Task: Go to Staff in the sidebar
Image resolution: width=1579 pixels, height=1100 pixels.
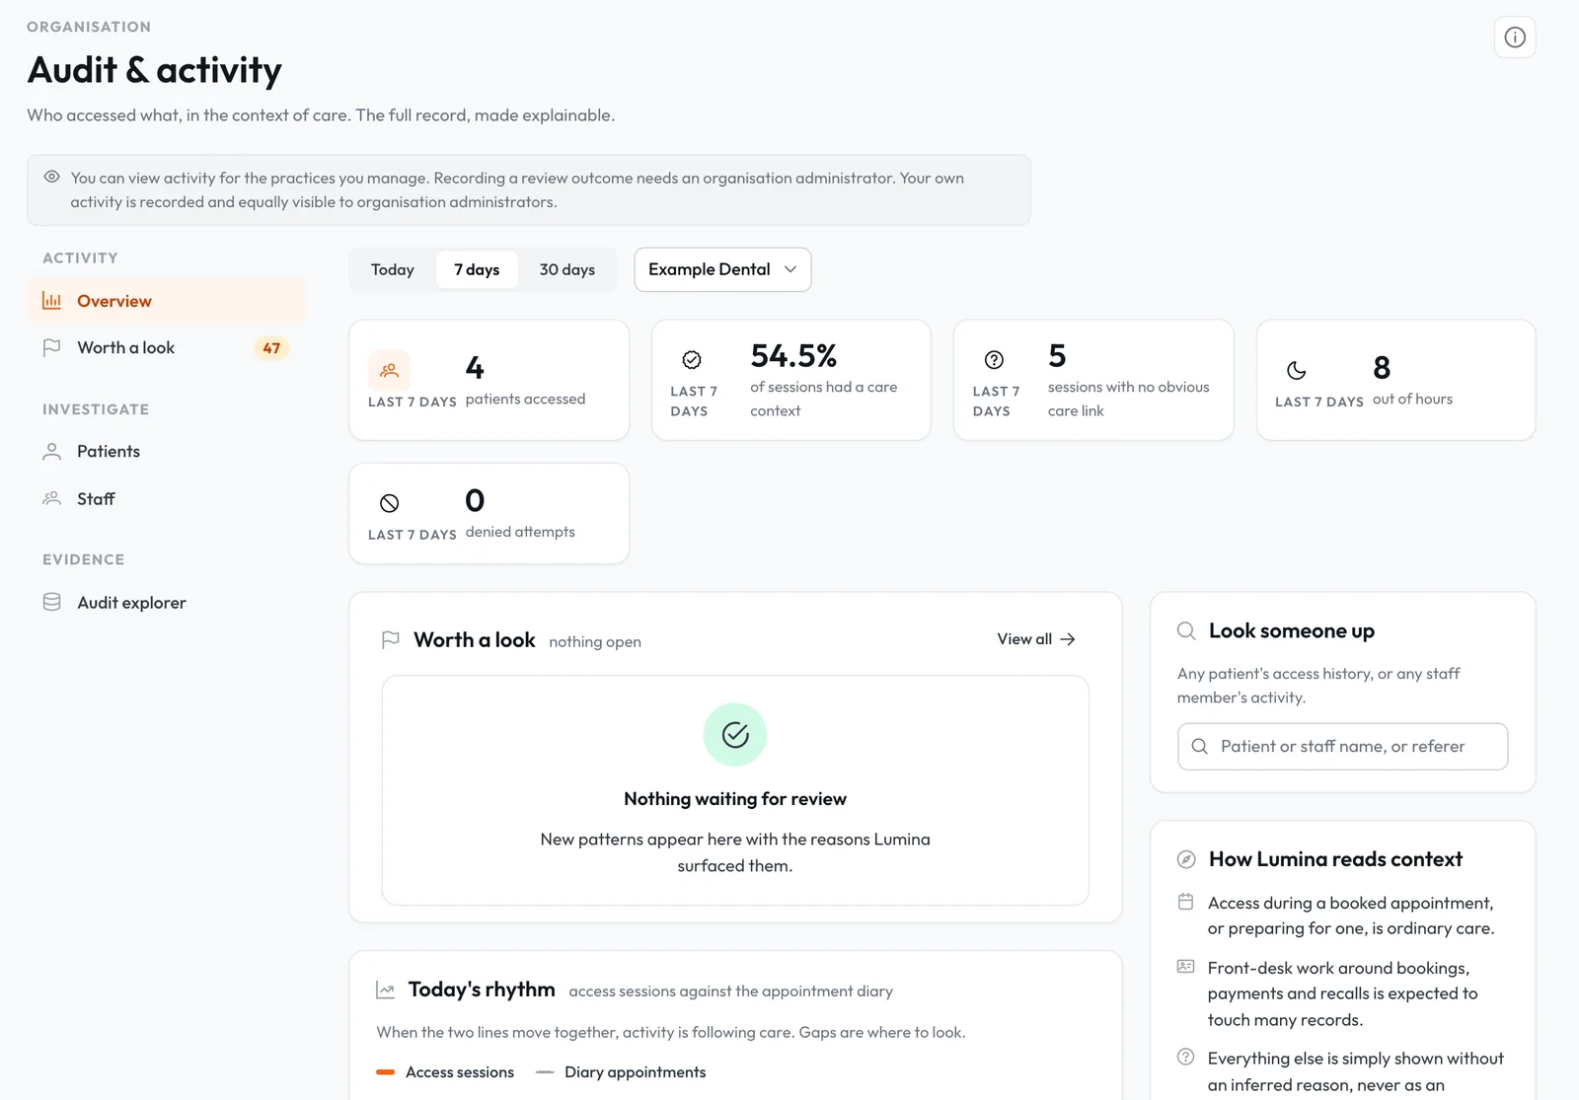Action: pos(166,498)
